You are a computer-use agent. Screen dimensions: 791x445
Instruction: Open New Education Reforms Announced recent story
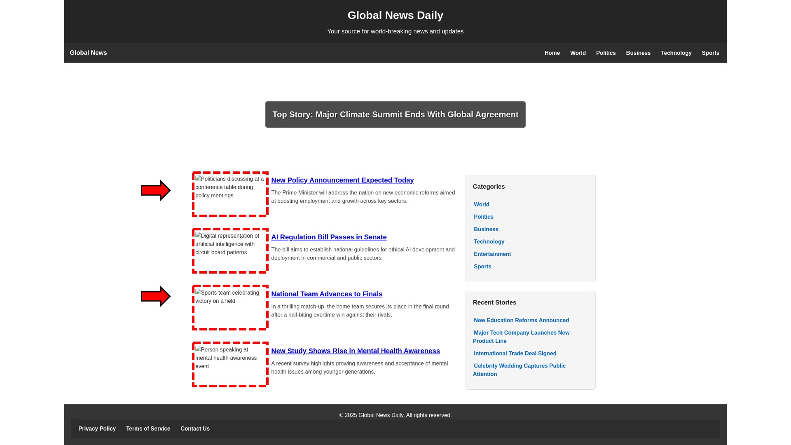tap(521, 321)
